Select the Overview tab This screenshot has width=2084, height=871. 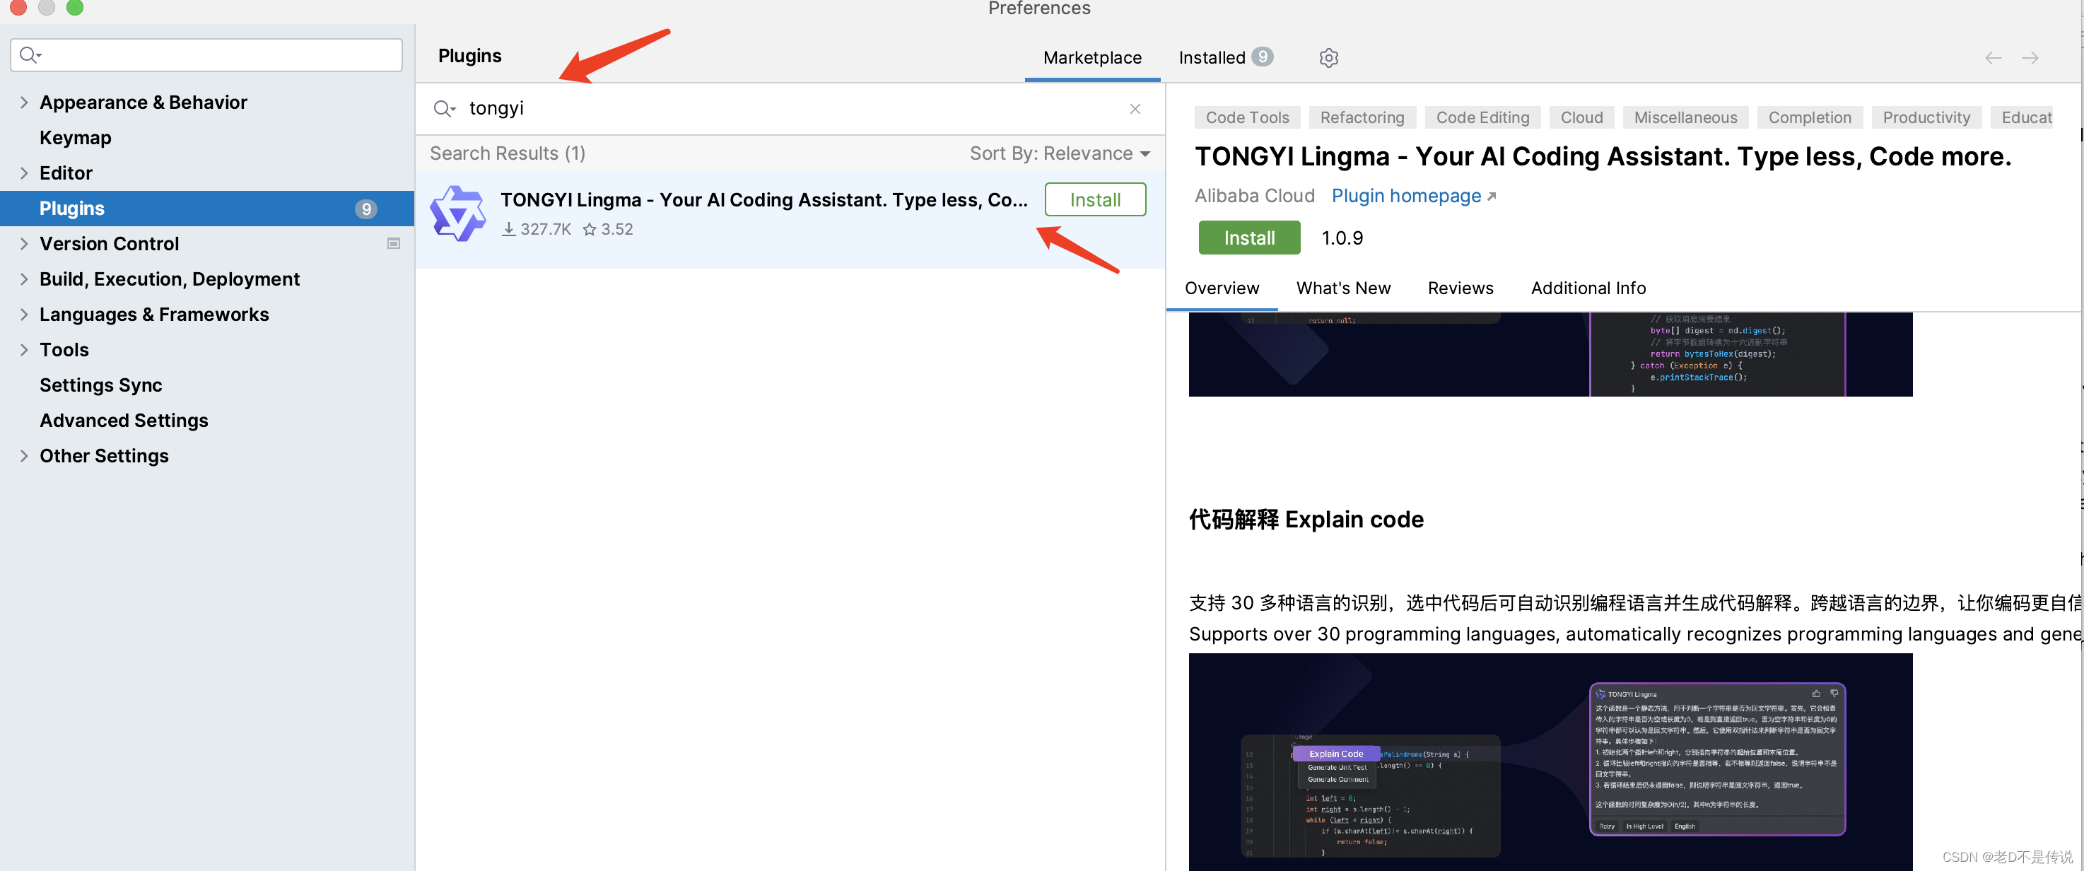1222,287
